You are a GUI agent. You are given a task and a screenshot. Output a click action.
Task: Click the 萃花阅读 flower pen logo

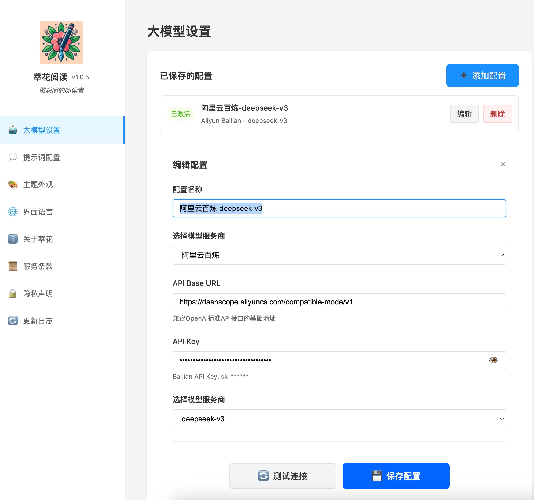(x=61, y=43)
